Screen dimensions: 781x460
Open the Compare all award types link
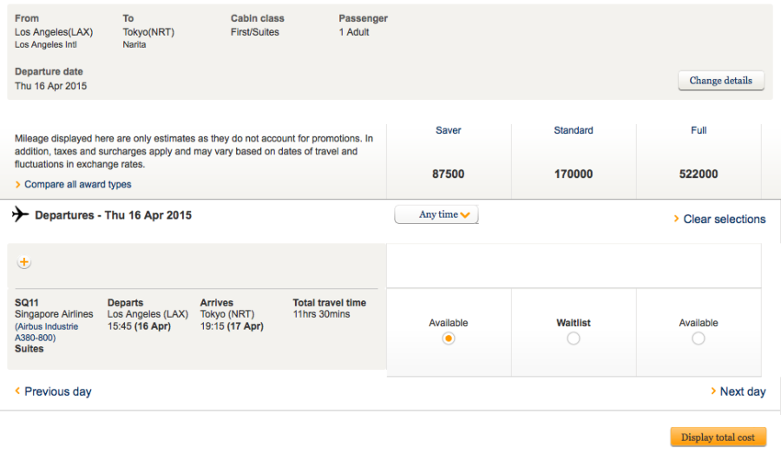(78, 185)
